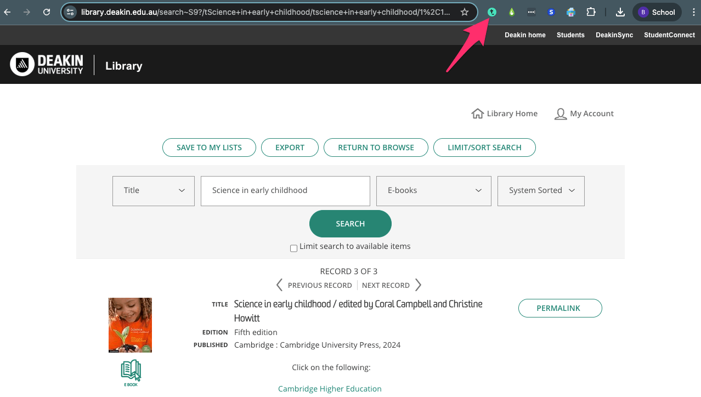Click the Deakin University logo
Viewport: 701px width, 397px height.
point(47,65)
